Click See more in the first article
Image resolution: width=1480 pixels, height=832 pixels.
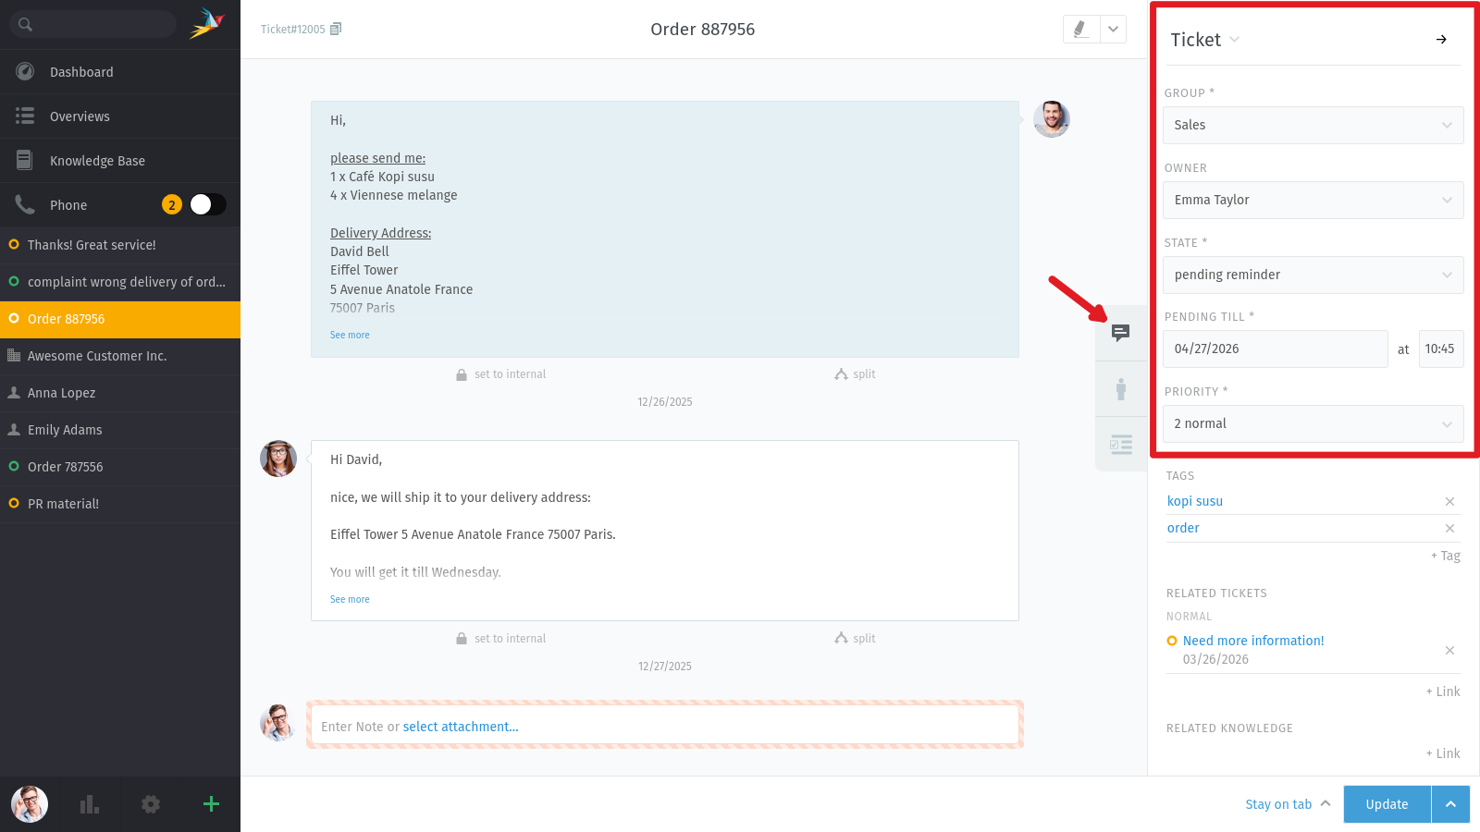(x=350, y=335)
